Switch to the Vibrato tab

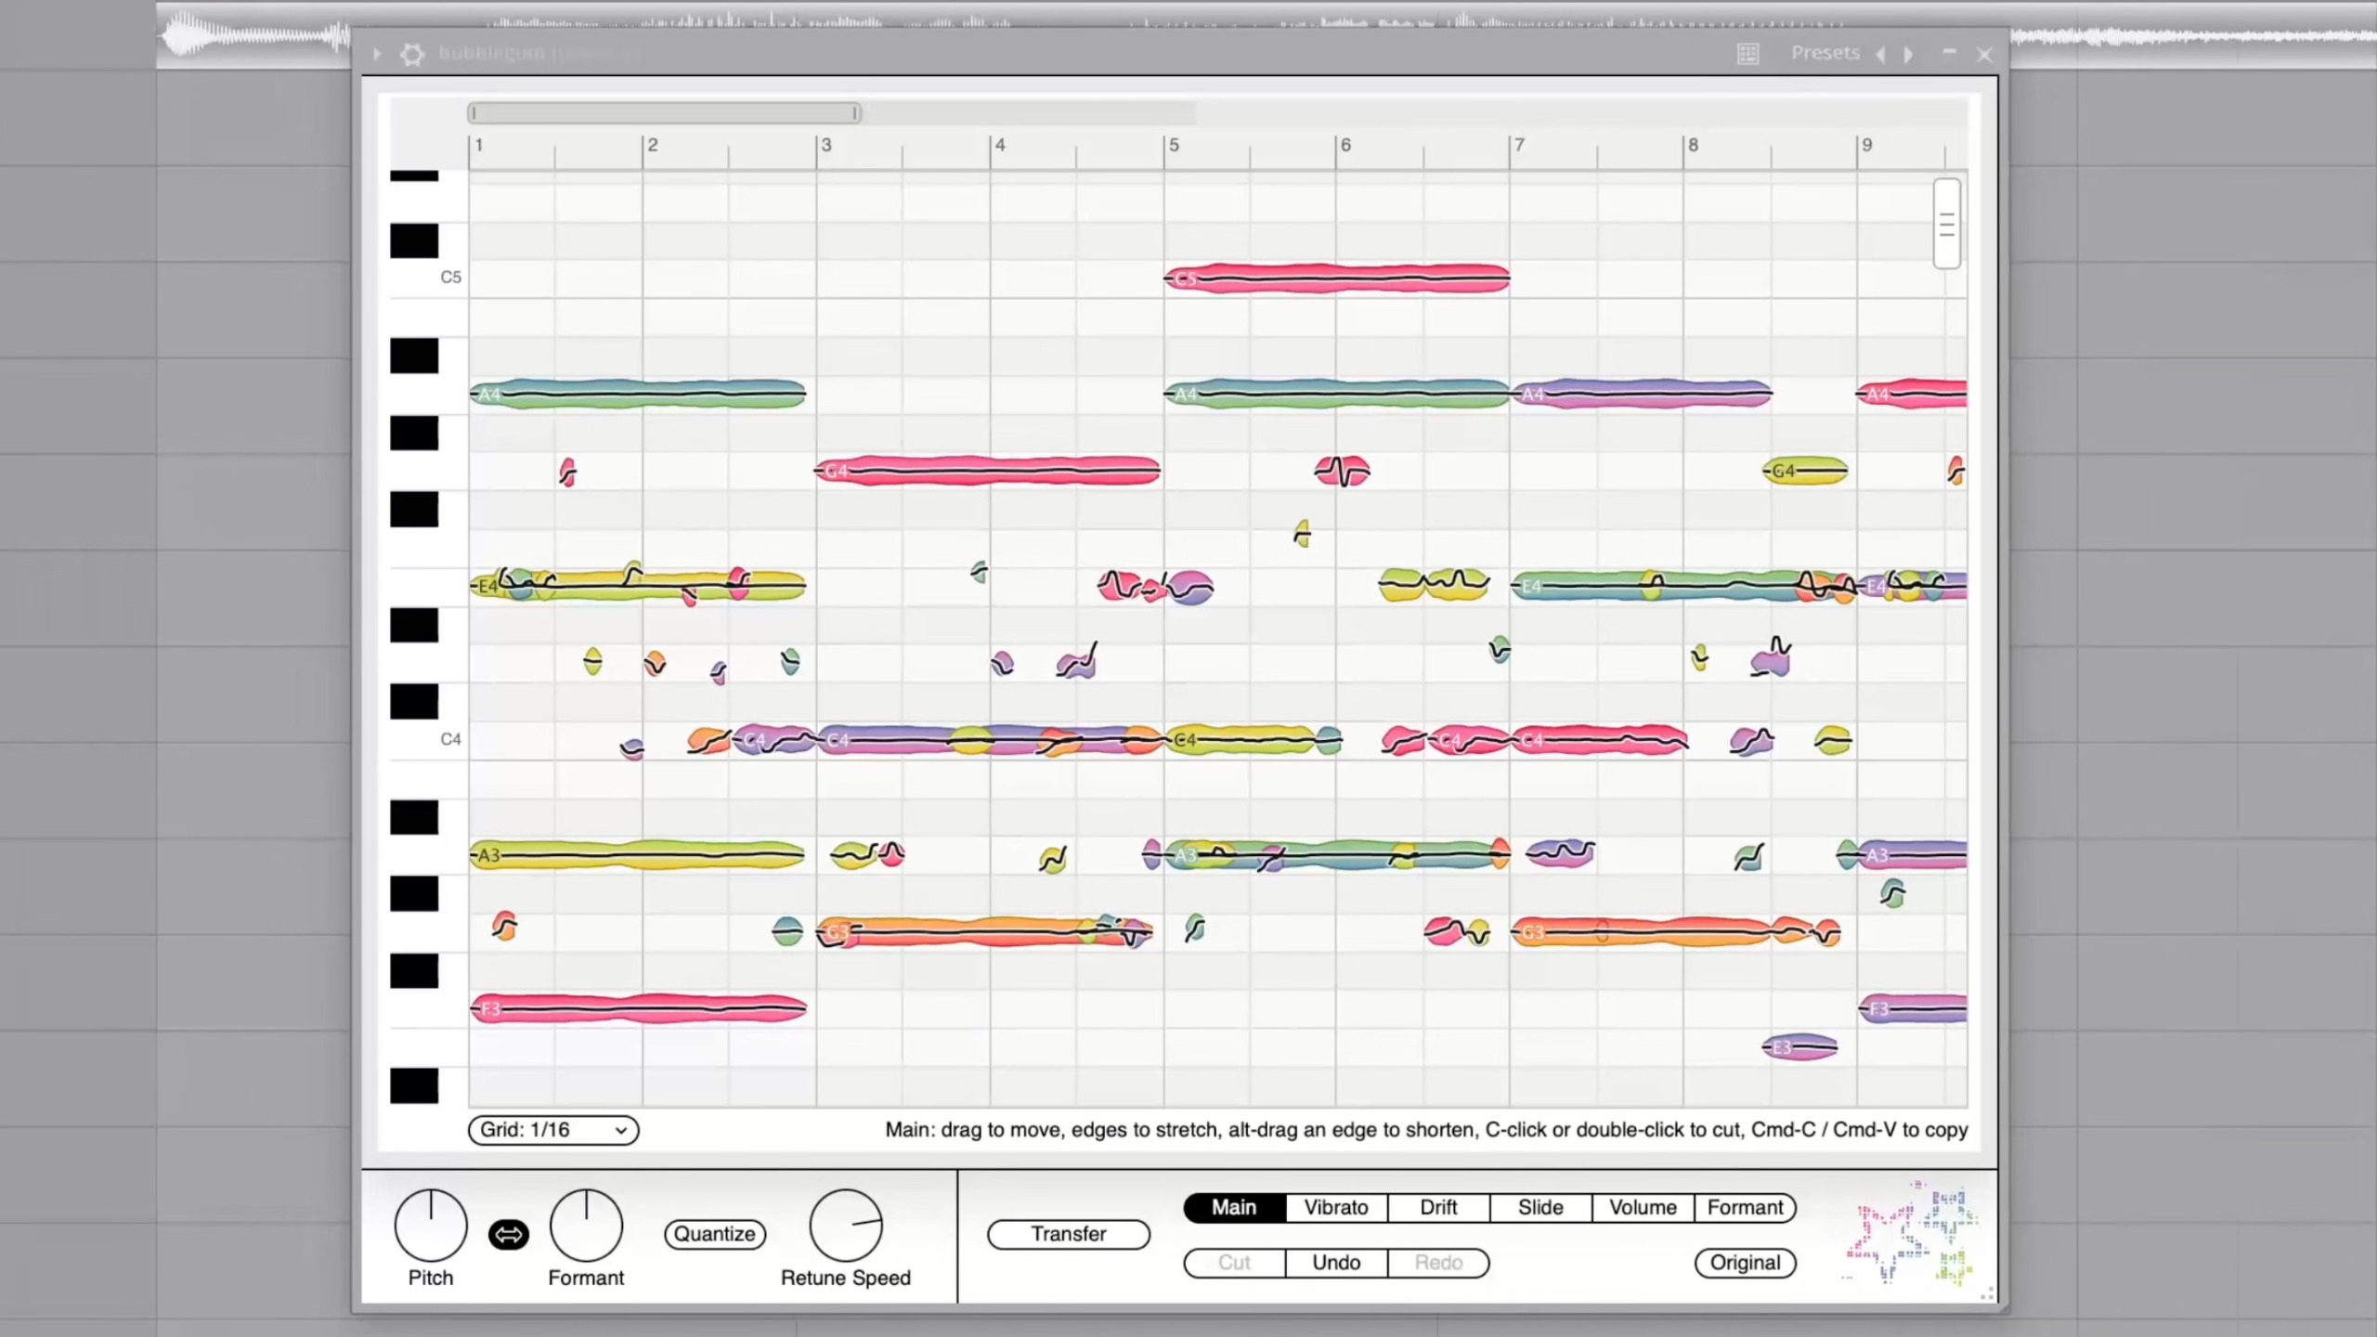point(1336,1207)
